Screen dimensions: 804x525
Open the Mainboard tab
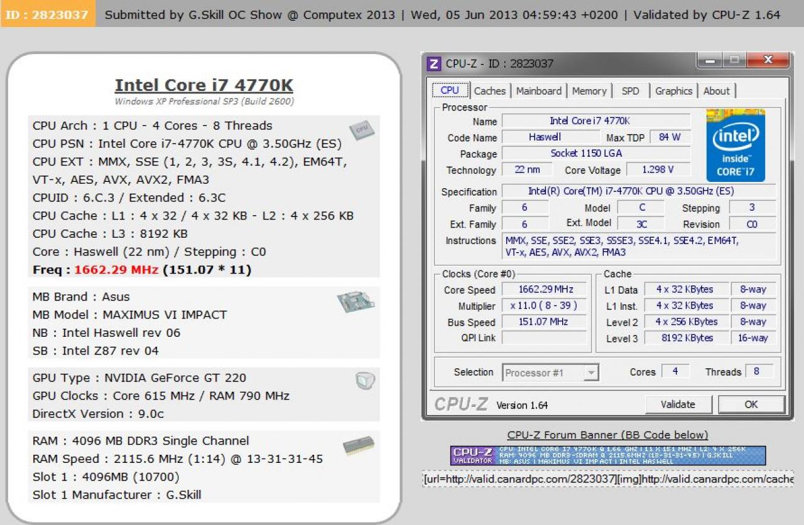tap(539, 91)
